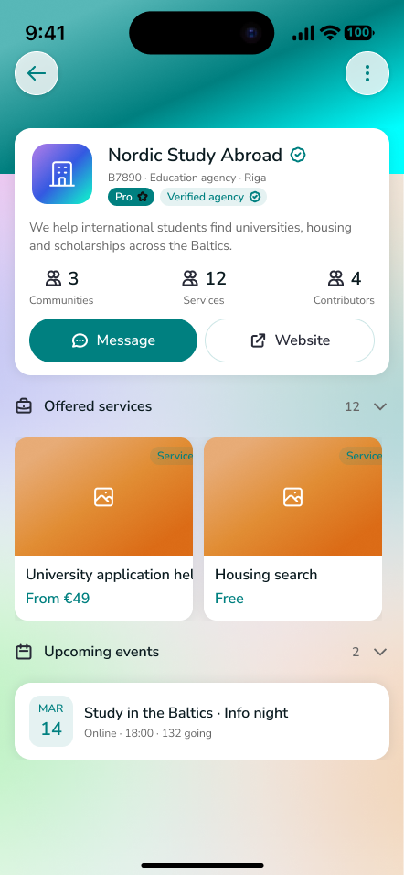Open the Housing search Free card
Screen dimensions: 404x875
point(293,529)
